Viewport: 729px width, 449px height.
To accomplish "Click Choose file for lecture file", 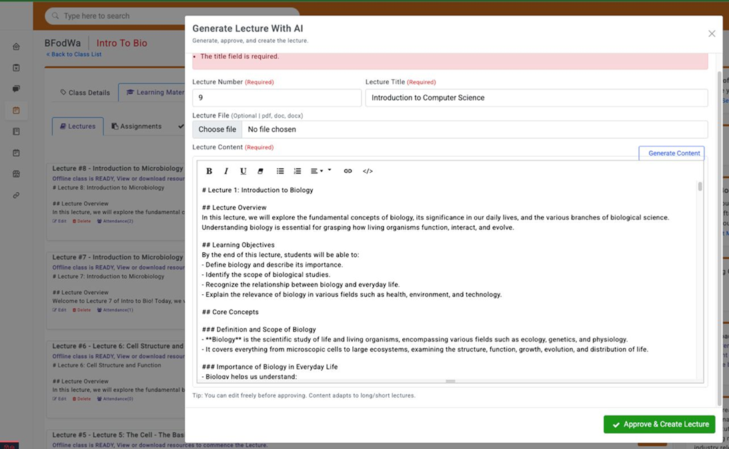I will pos(217,129).
